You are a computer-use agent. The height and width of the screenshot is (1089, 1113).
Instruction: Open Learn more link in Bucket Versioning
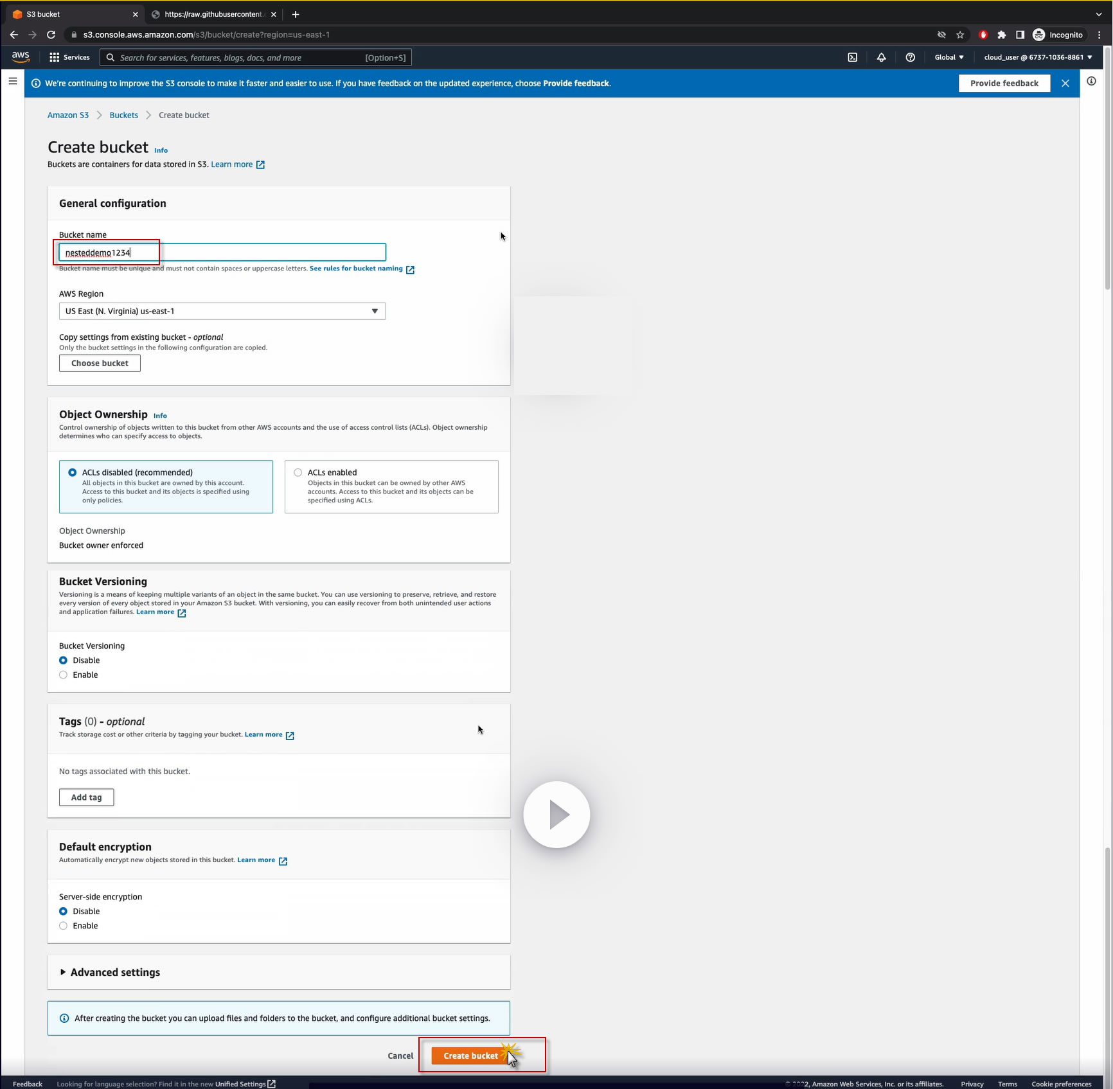[x=161, y=612]
